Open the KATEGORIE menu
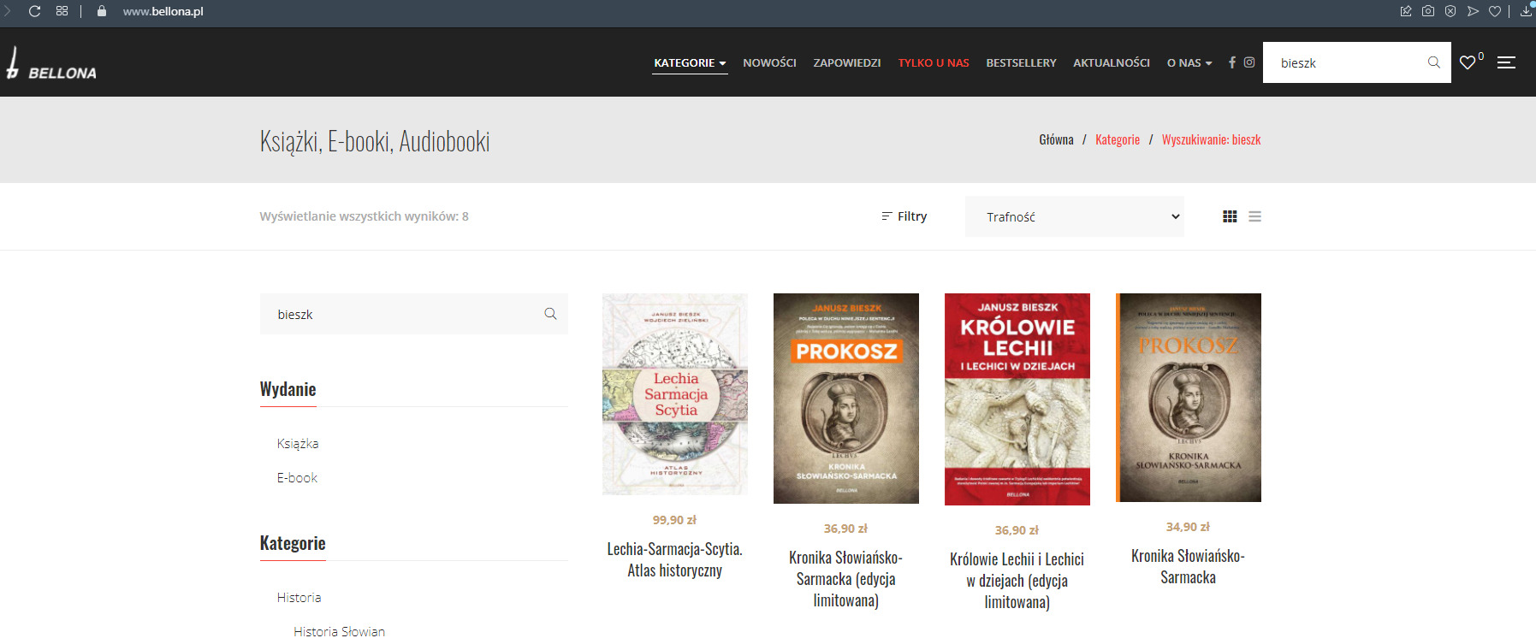The image size is (1536, 644). point(690,63)
